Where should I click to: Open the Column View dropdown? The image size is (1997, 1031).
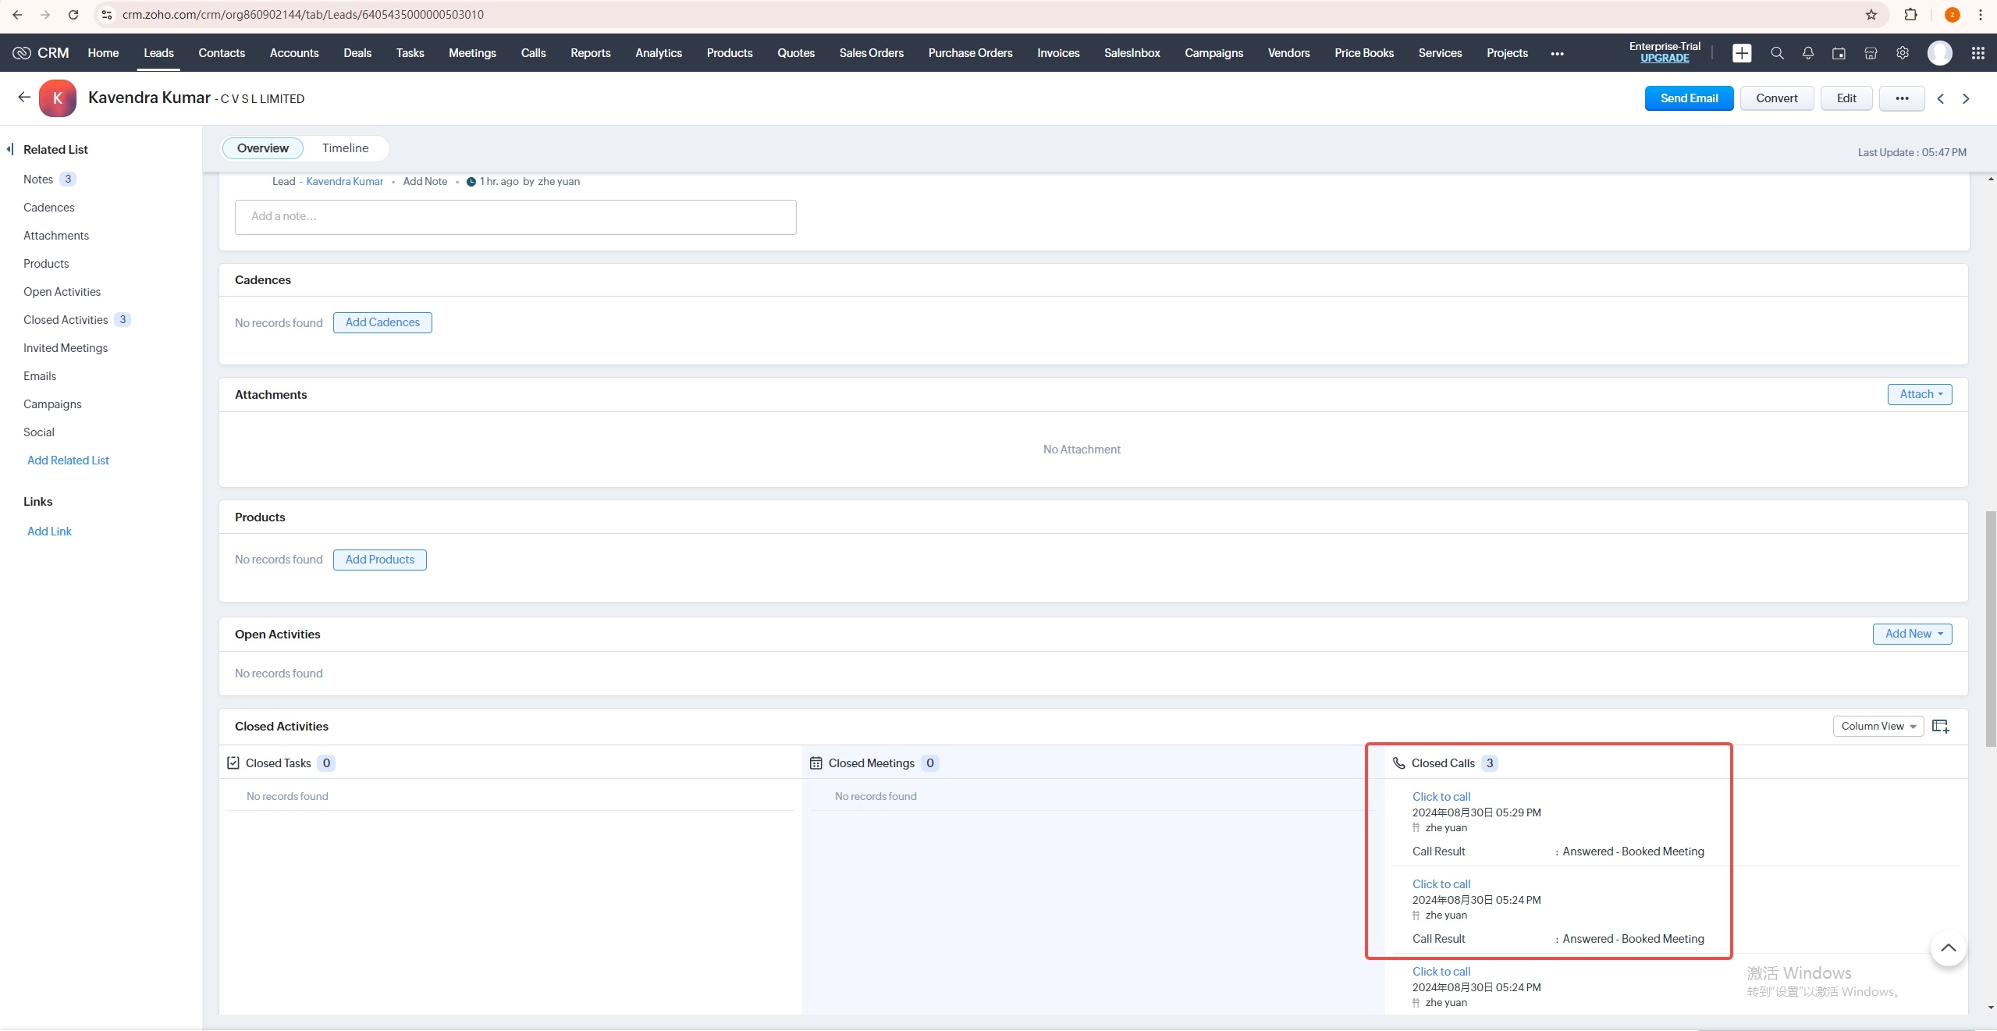[1878, 726]
